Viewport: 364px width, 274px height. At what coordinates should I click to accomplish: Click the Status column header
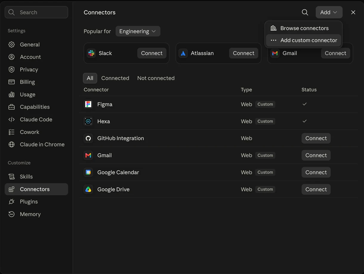point(309,90)
